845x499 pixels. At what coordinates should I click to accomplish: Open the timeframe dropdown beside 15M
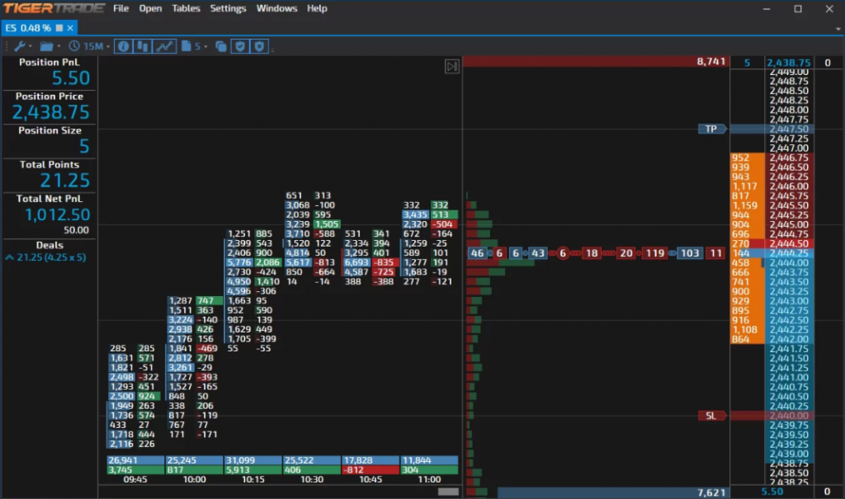tap(107, 46)
